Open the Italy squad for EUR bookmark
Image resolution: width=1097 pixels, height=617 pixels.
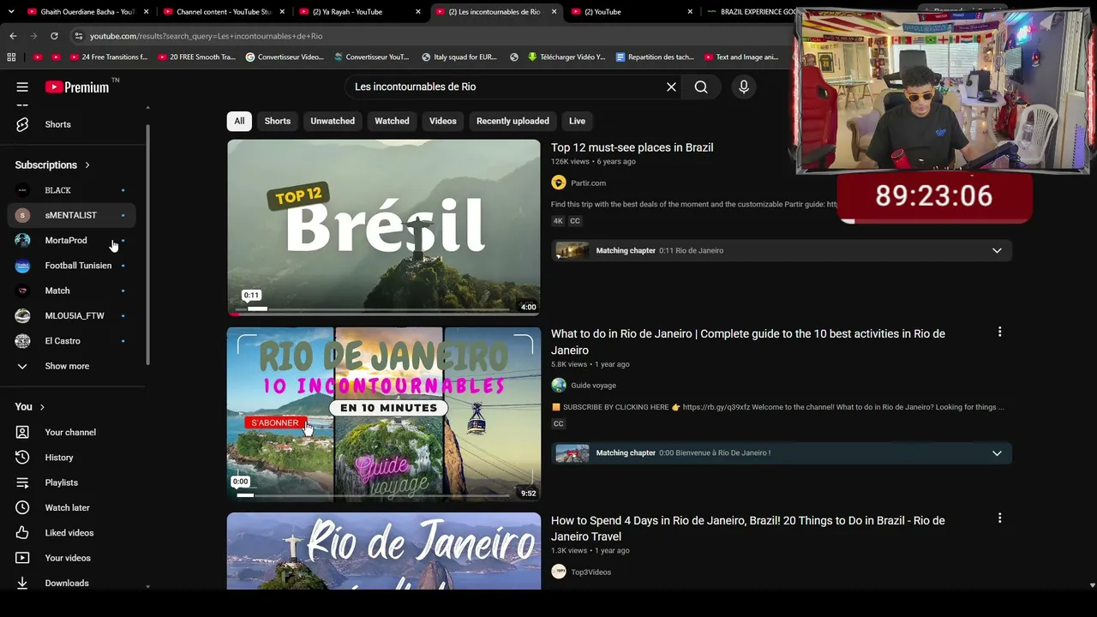click(459, 57)
